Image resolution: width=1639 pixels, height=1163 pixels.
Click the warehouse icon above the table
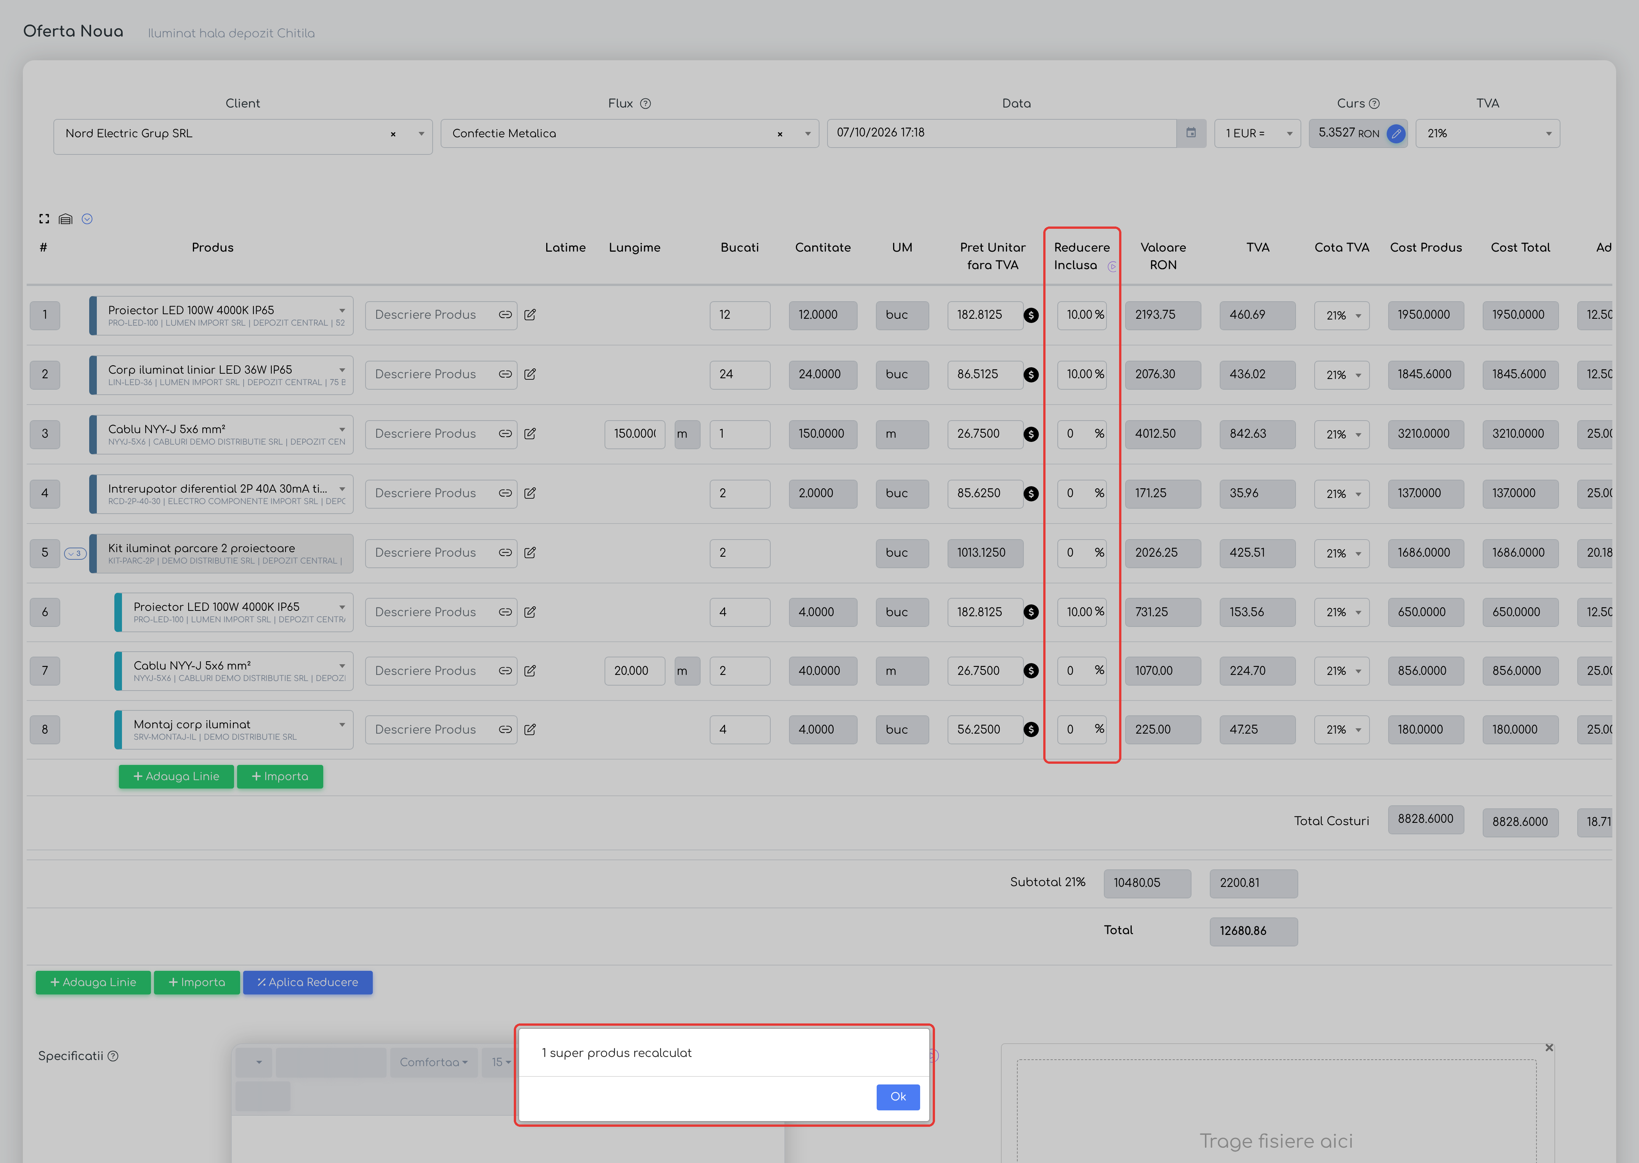[66, 219]
